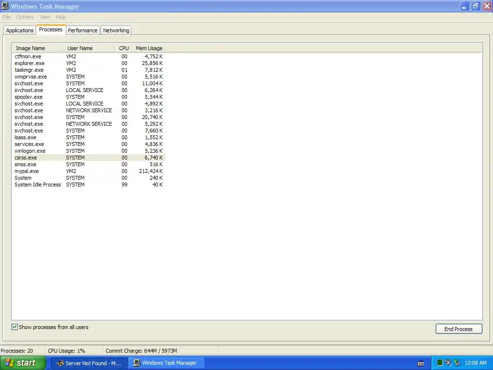493x370 pixels.
Task: Select the wmiprvse.exe process
Action: coord(89,77)
